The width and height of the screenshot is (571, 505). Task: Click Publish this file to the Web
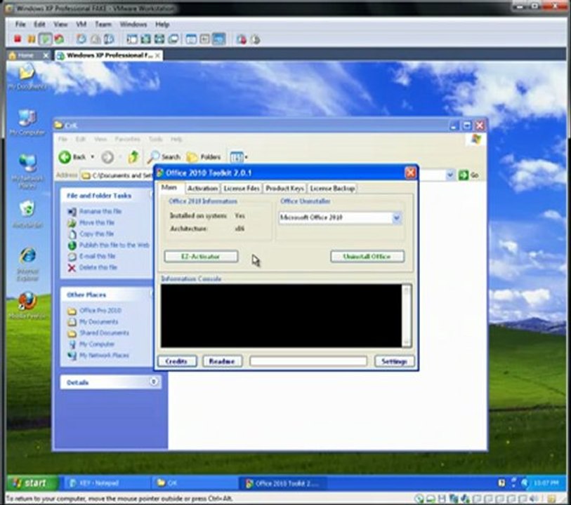tap(114, 245)
